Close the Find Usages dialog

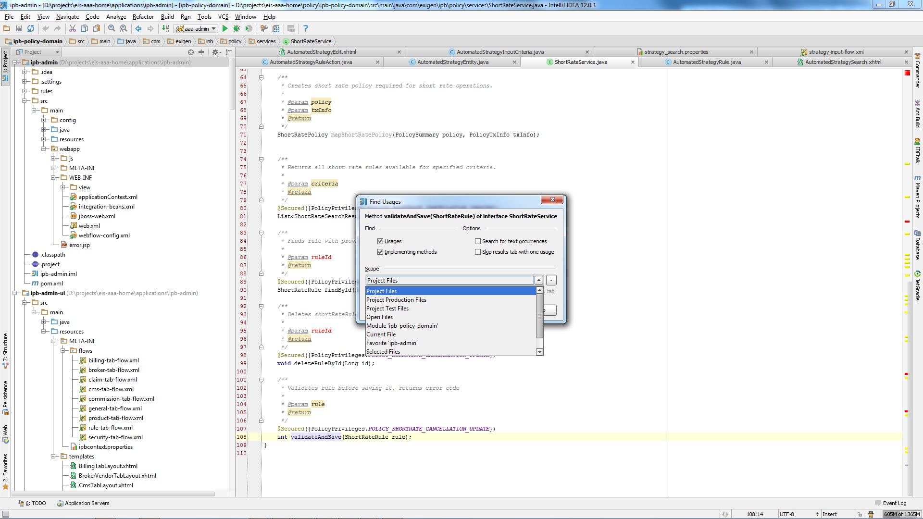pyautogui.click(x=552, y=200)
